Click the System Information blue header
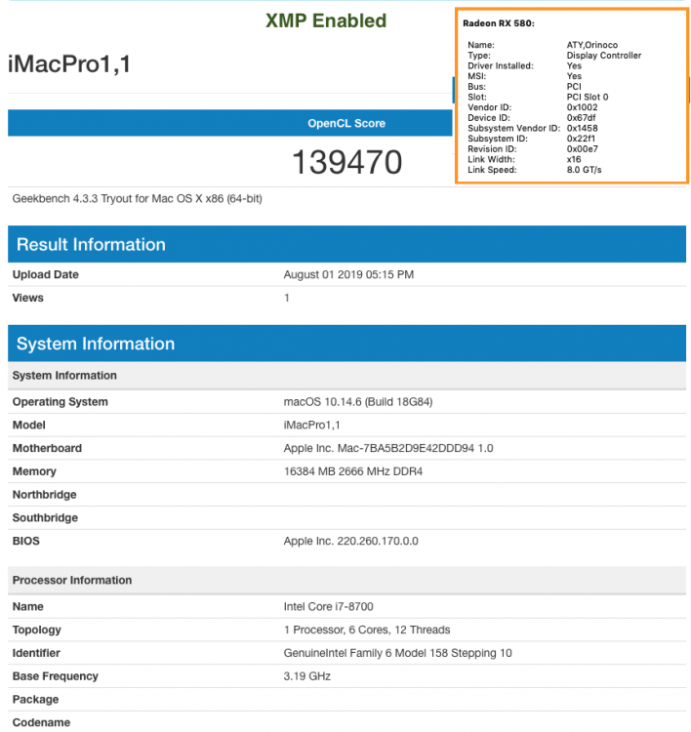This screenshot has width=691, height=732. point(346,344)
